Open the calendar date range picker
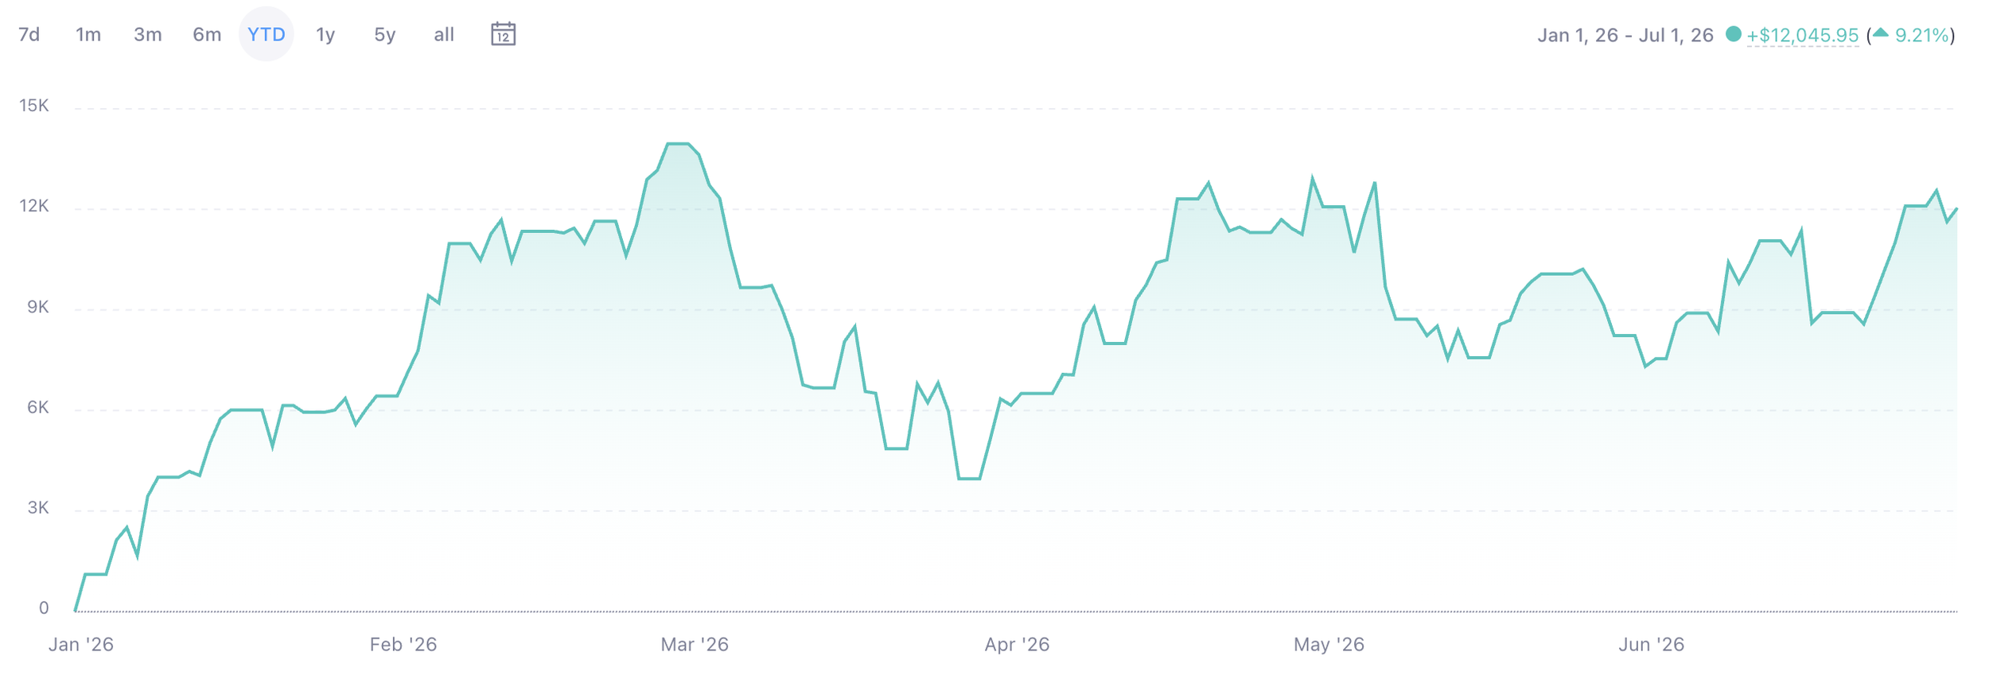The width and height of the screenshot is (1989, 687). [x=503, y=34]
